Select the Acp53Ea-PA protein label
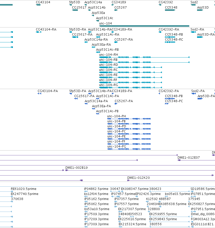 coord(101,106)
